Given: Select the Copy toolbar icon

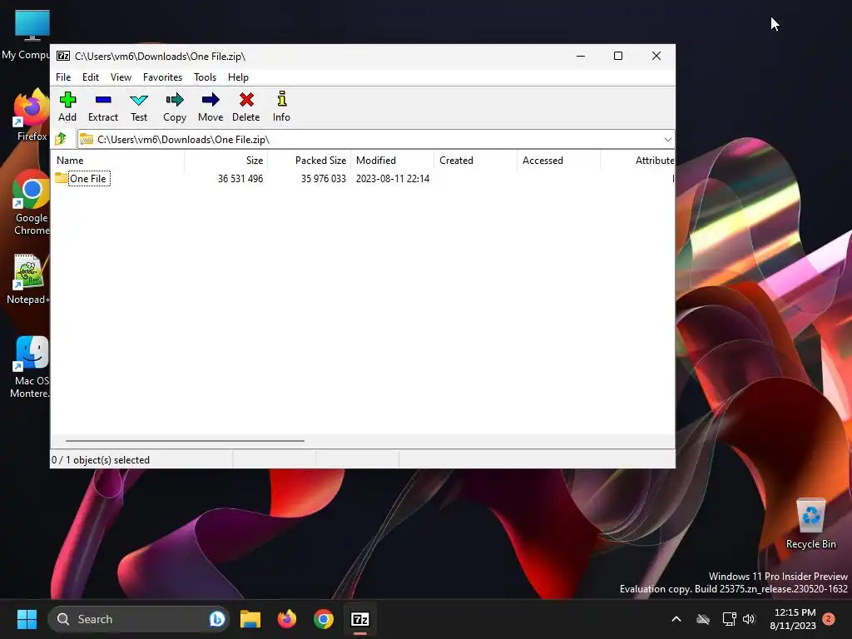Looking at the screenshot, I should point(175,107).
